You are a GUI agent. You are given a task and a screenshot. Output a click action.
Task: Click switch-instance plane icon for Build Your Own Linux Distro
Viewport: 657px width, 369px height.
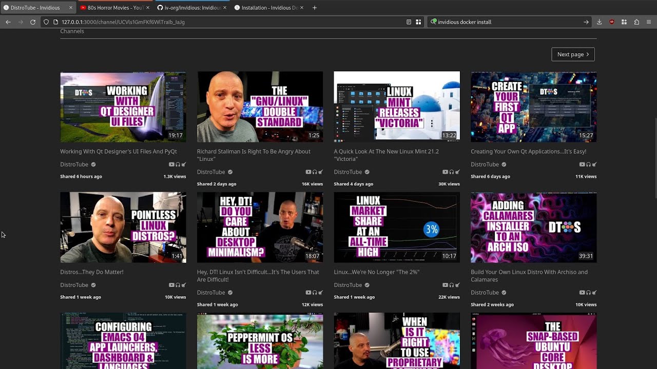pos(594,293)
